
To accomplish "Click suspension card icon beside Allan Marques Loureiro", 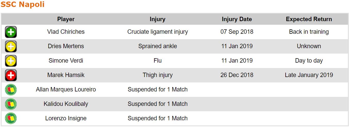I will pos(11,90).
